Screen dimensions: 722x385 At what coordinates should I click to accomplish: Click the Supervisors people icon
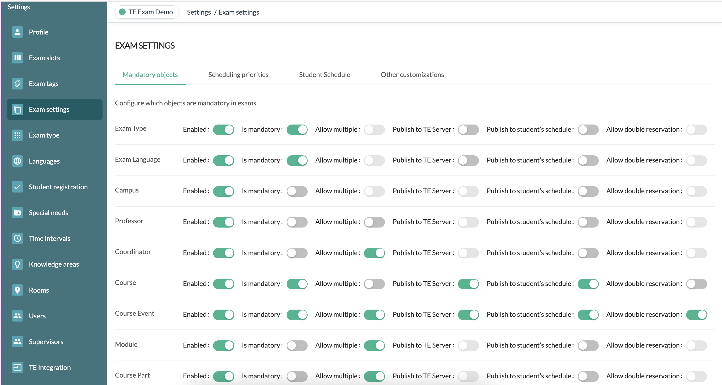(17, 341)
